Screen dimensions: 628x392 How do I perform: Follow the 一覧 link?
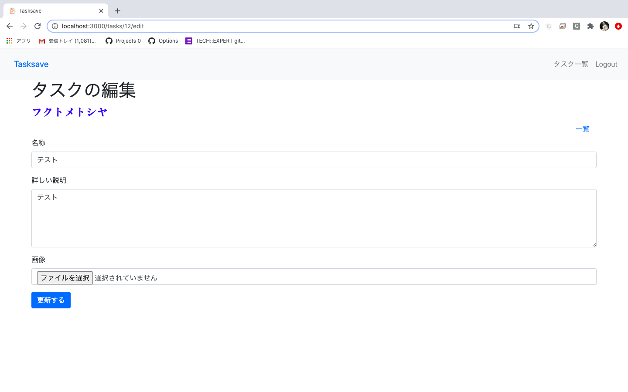tap(583, 129)
